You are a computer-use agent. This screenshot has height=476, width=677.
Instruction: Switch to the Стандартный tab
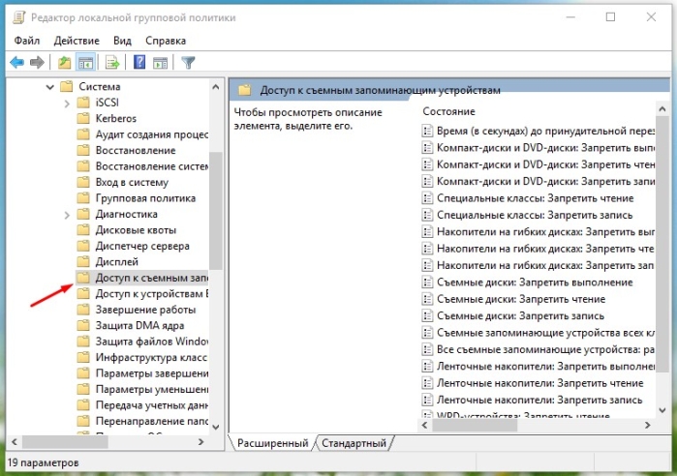point(354,443)
